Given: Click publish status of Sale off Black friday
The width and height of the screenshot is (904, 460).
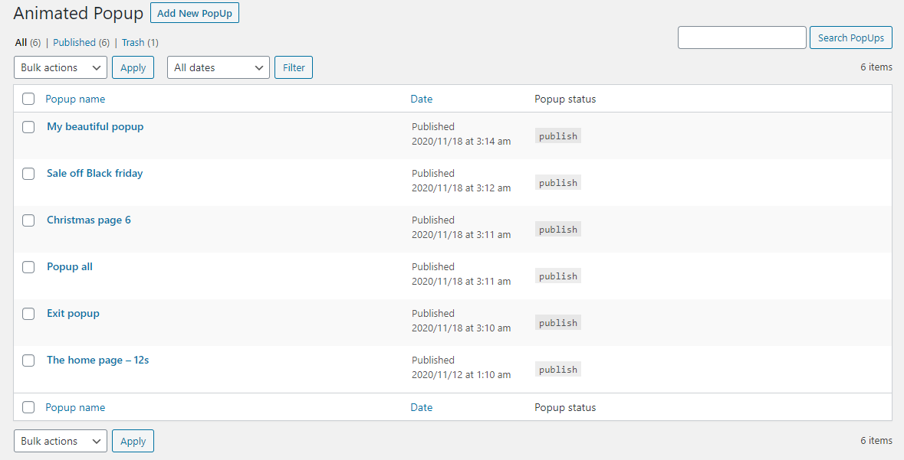Looking at the screenshot, I should click(558, 182).
